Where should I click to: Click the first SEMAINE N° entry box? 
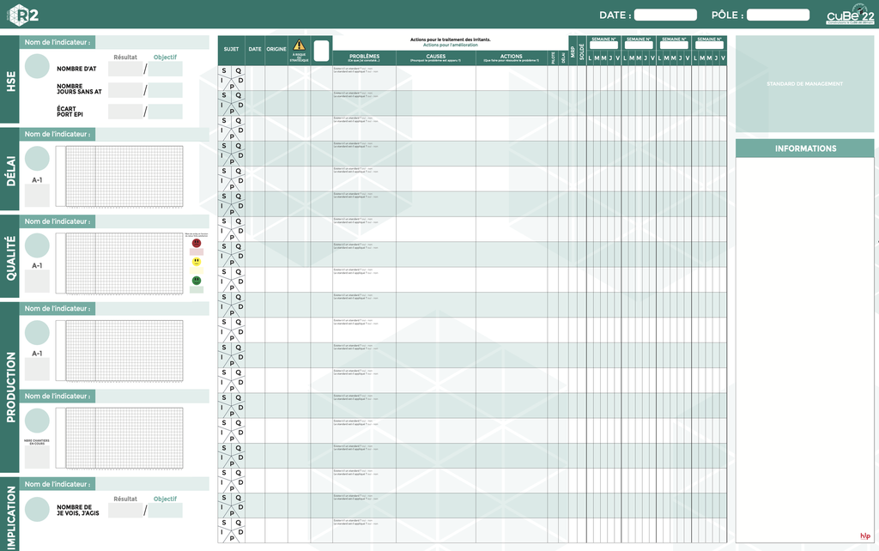[x=603, y=45]
